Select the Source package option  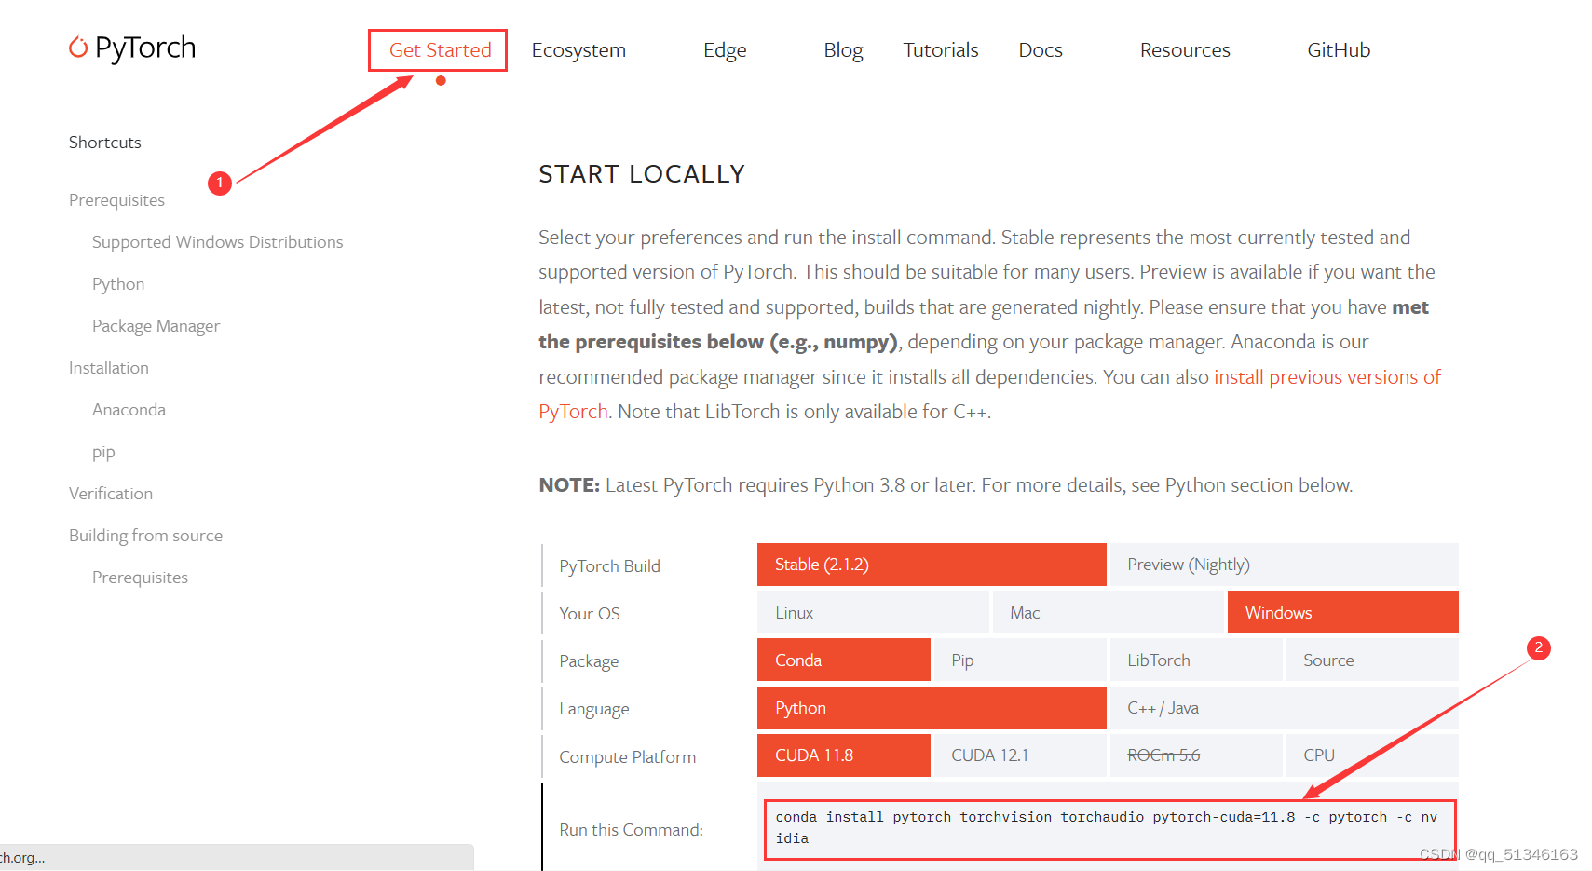click(x=1372, y=660)
